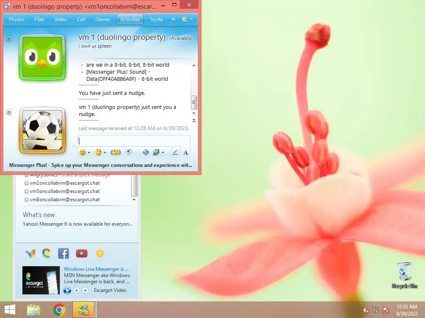This screenshot has height=318, width=425.
Task: Click the 'i own ur spleen' personal message
Action: (x=95, y=46)
